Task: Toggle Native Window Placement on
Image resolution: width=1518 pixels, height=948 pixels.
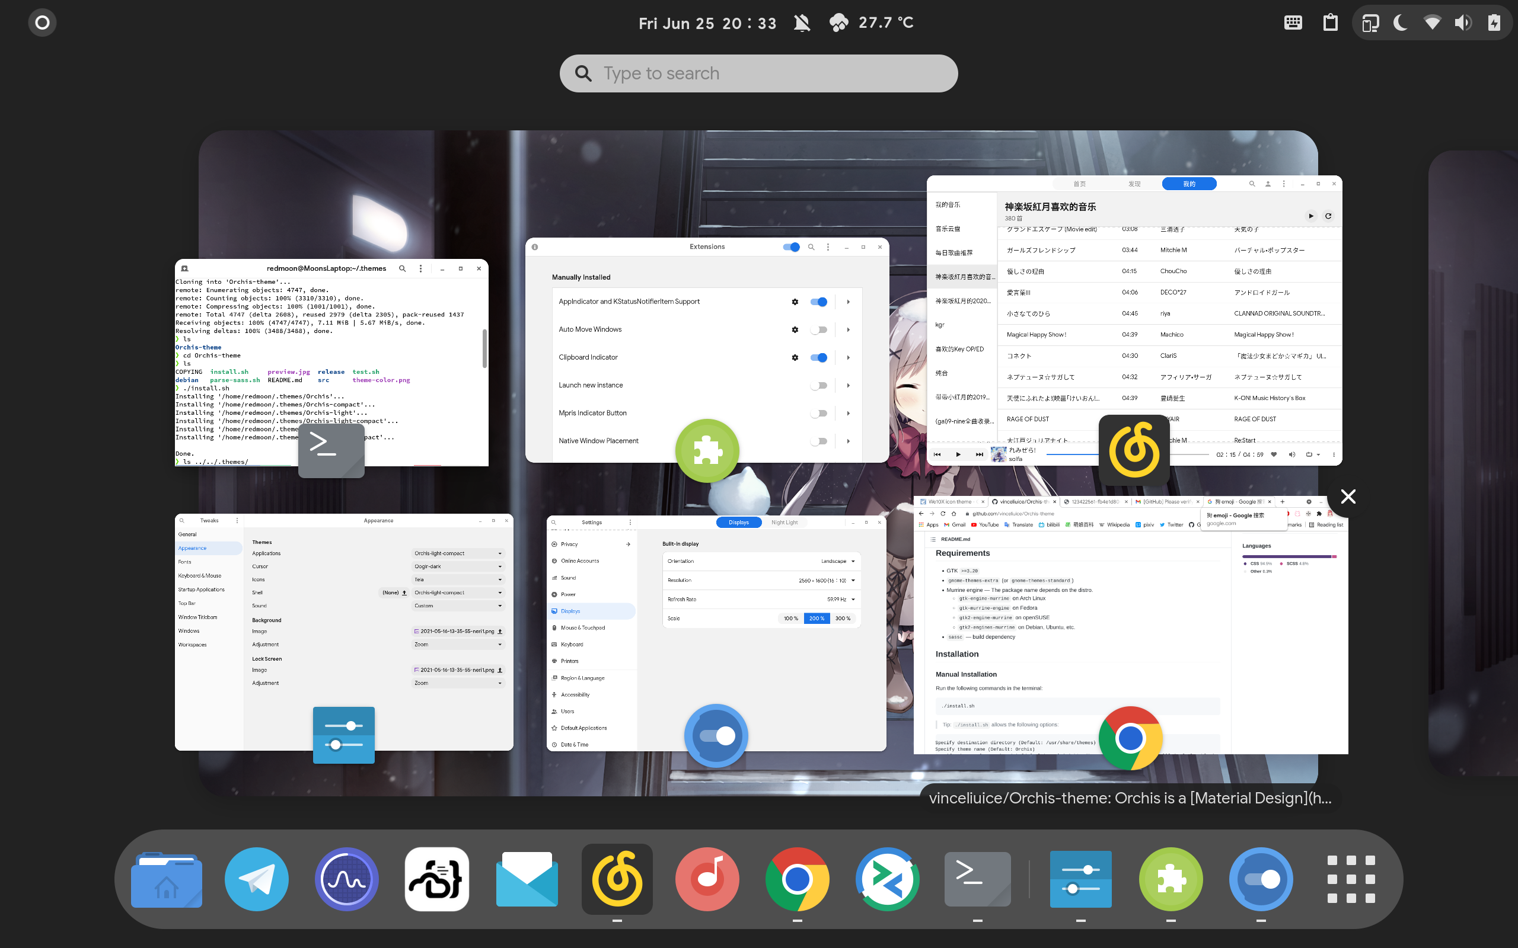Action: (818, 441)
